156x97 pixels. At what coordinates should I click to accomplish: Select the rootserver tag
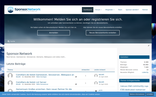[140, 90]
